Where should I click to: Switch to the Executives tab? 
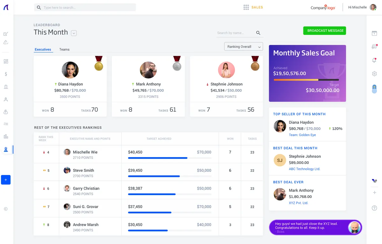coord(43,49)
